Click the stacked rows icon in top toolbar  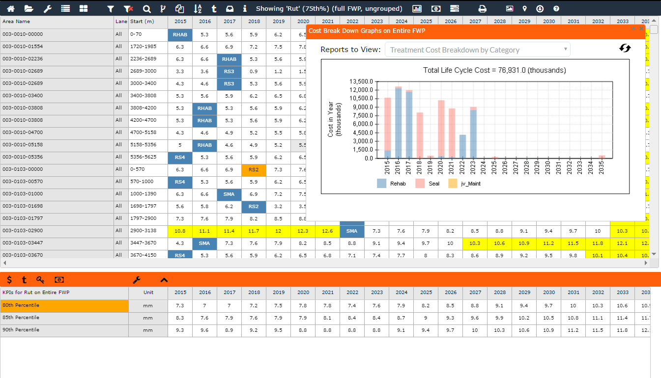(x=455, y=9)
